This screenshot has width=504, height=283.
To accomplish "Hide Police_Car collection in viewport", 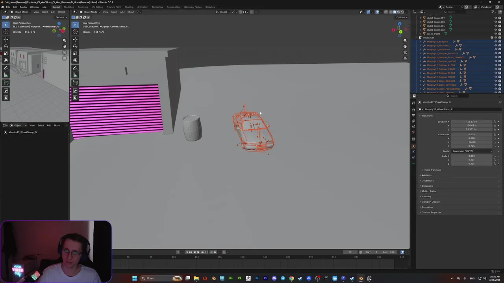I will [x=496, y=38].
